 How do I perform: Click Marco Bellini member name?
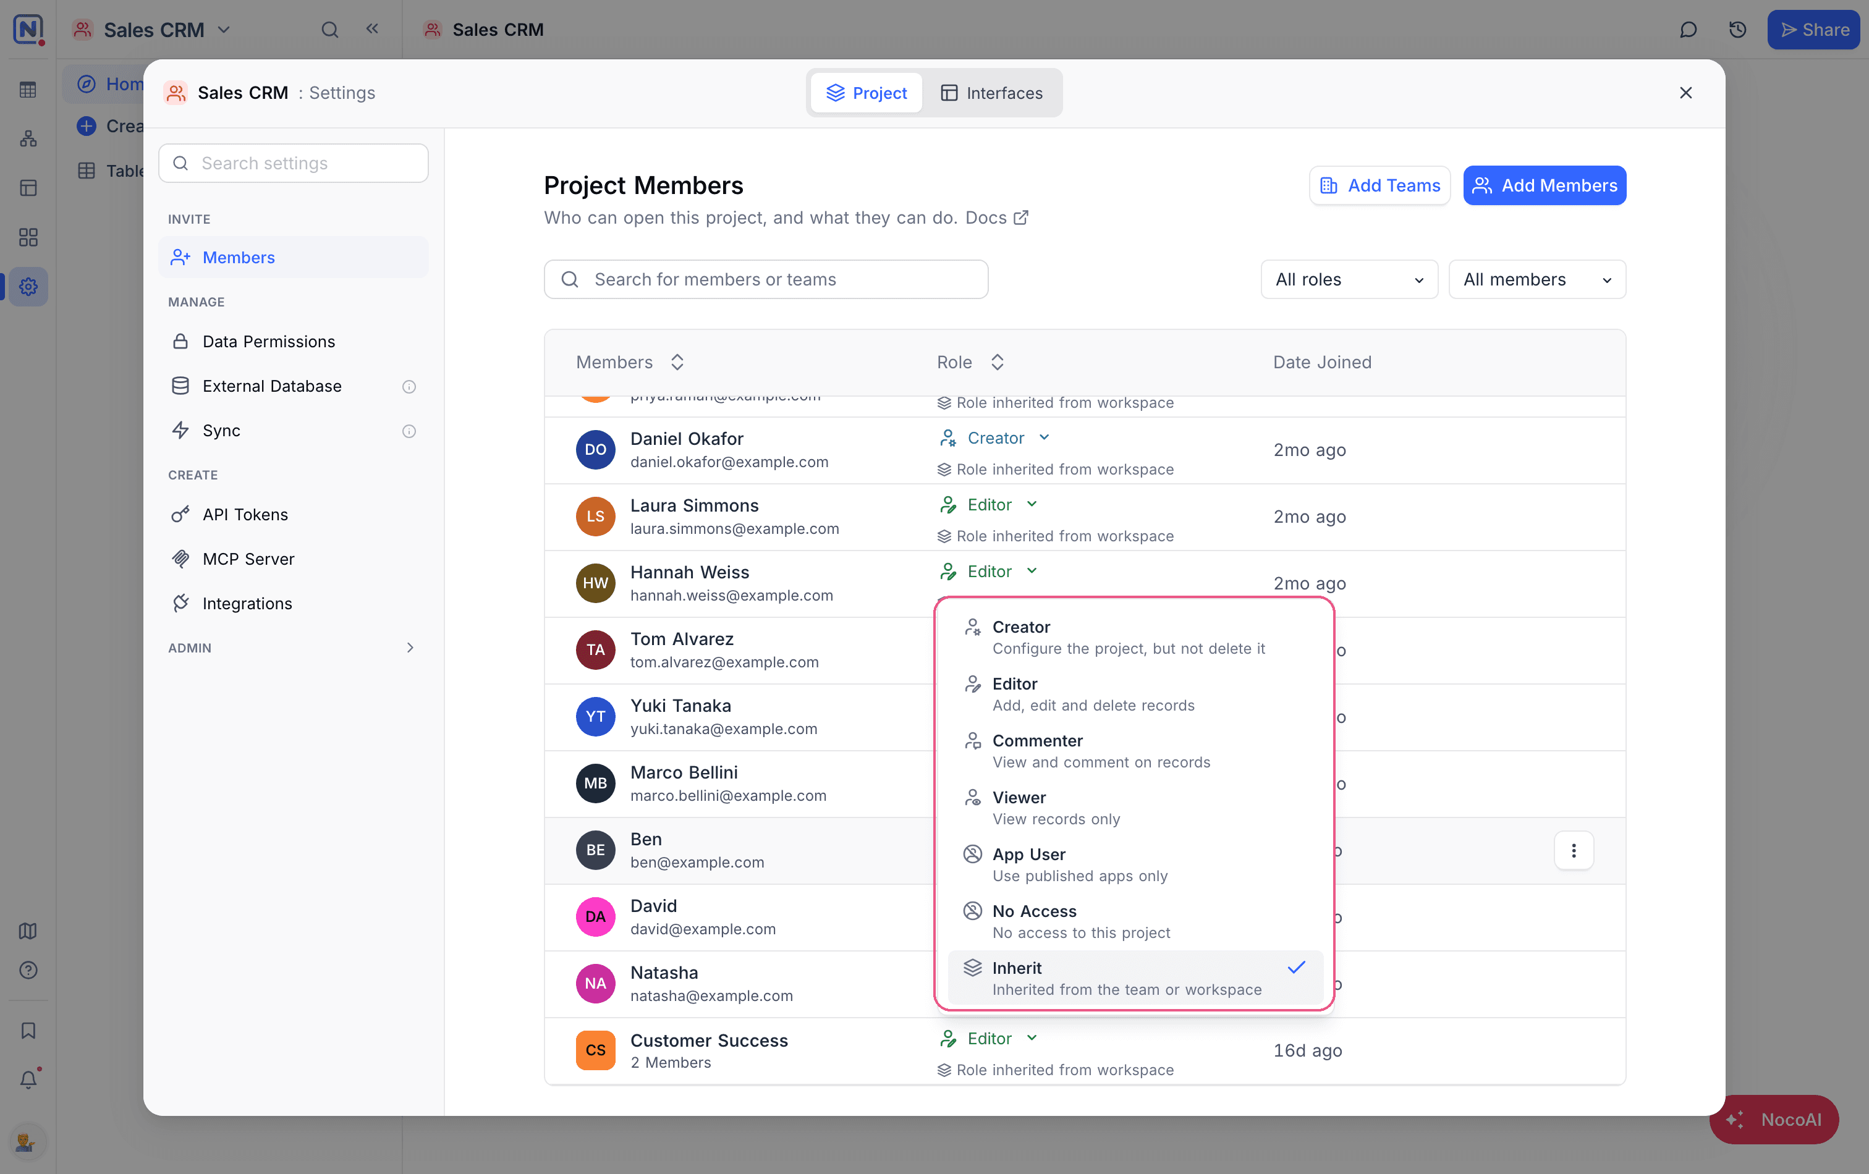tap(684, 772)
